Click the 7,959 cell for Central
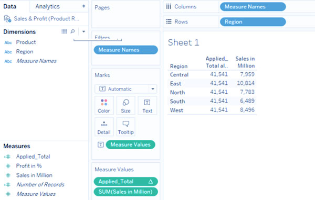 pyautogui.click(x=247, y=74)
